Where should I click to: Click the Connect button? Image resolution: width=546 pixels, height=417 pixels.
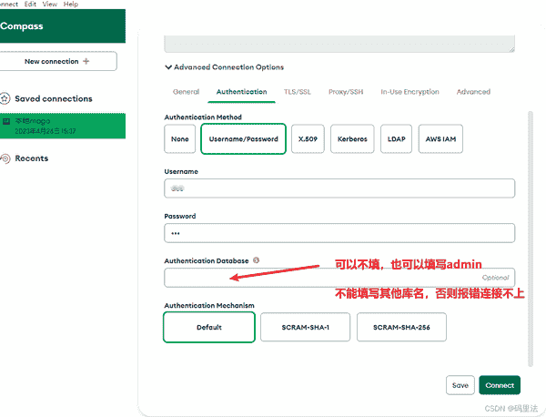tap(500, 385)
